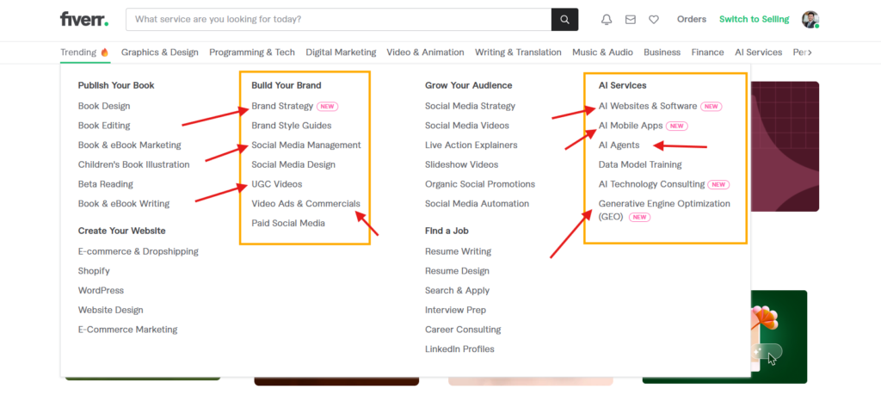
Task: Type in the service search field
Action: tap(340, 19)
